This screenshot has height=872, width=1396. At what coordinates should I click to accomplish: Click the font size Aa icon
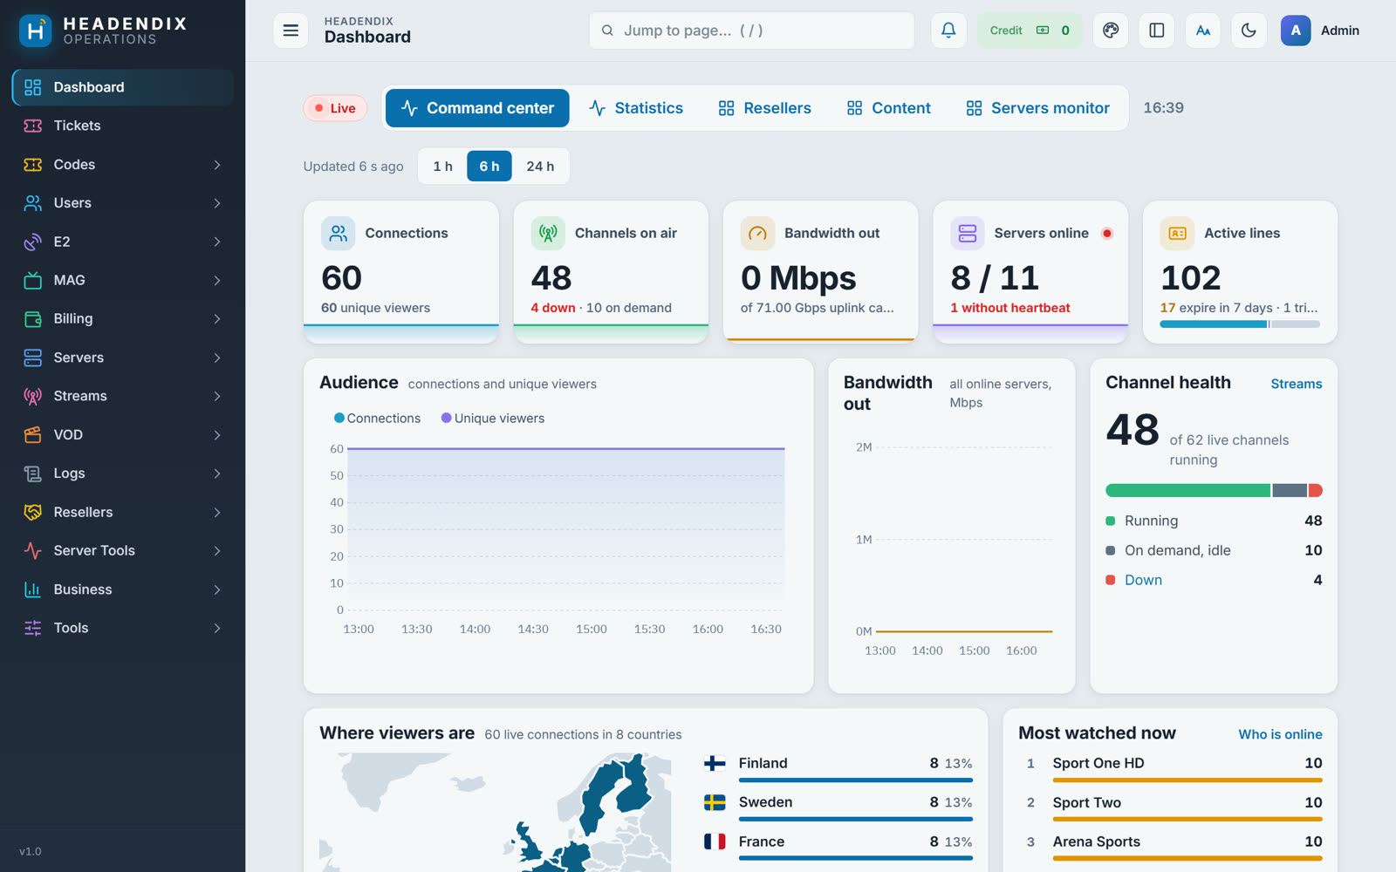[x=1203, y=31]
